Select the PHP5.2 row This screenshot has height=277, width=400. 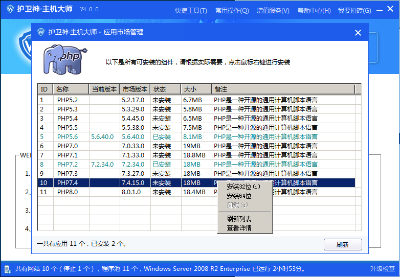click(x=196, y=100)
